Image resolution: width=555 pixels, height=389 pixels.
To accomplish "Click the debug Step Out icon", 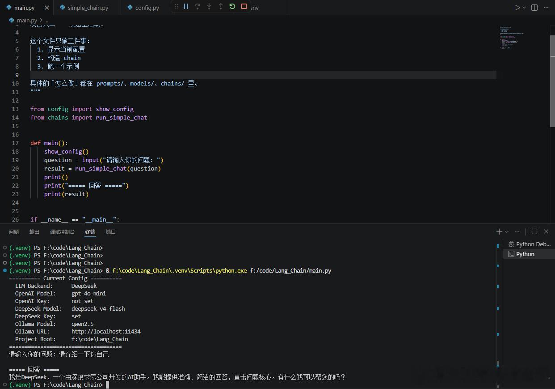I will click(221, 6).
